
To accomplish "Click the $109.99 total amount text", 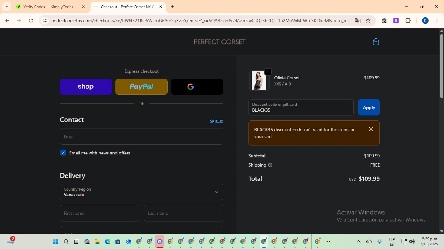I will pos(369,179).
